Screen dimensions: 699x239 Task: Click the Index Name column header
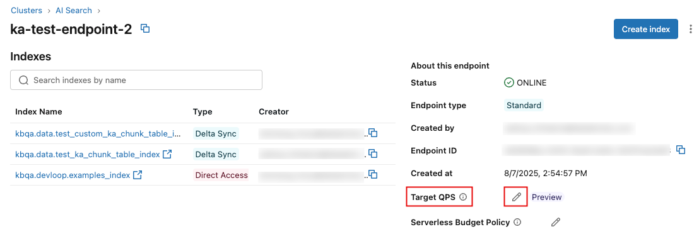pos(38,111)
